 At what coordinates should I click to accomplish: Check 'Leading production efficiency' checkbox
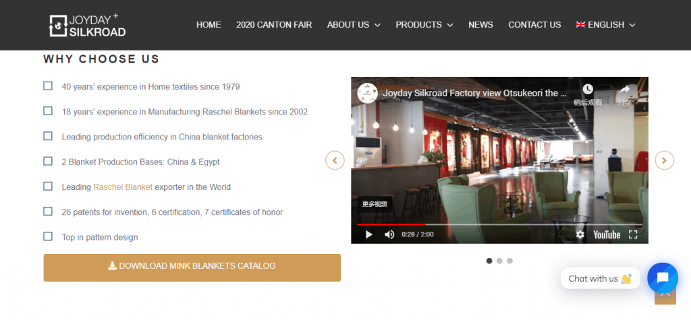(x=48, y=136)
